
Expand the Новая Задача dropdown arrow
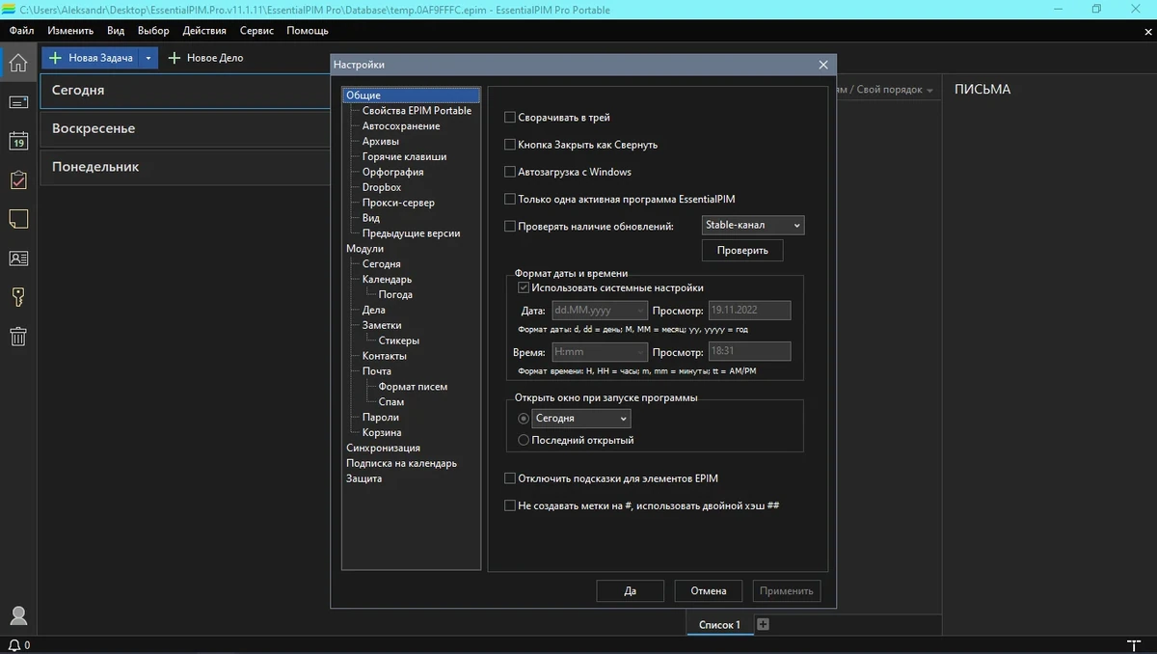tap(148, 58)
